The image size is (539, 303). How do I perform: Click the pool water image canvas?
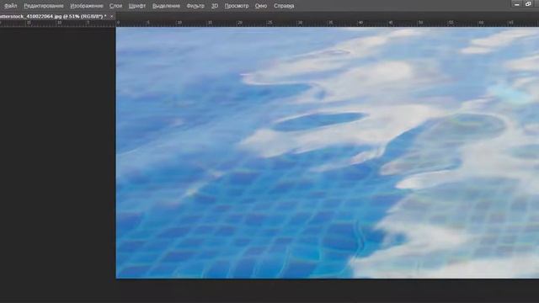pos(328,153)
